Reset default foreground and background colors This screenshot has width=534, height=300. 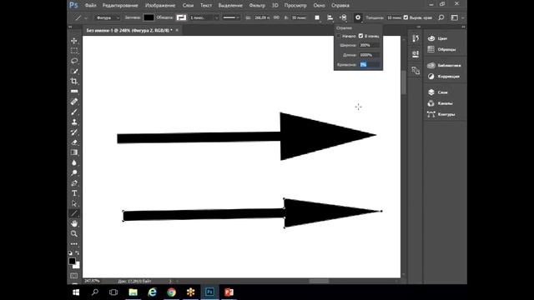(70, 252)
